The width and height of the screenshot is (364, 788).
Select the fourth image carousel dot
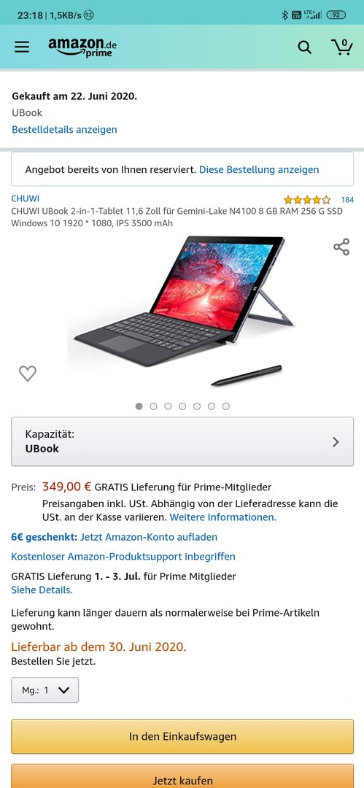(182, 406)
